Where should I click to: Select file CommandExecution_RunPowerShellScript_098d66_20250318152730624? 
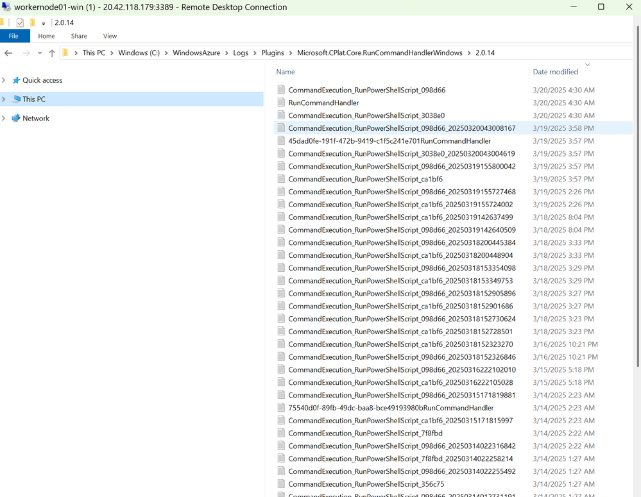(402, 319)
